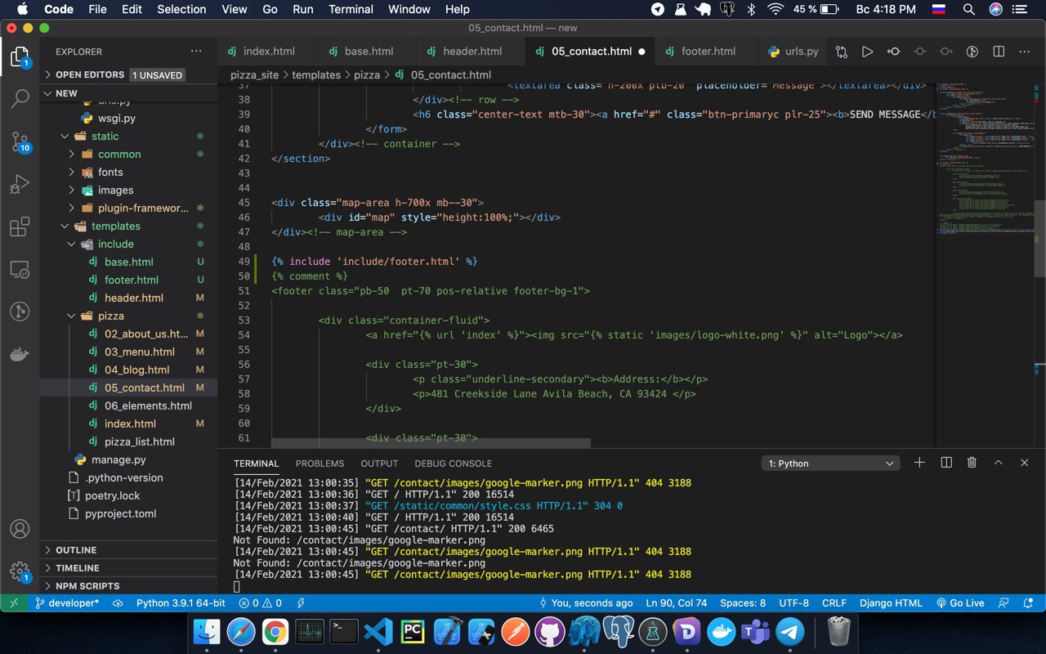Open the Docker view in activity bar
This screenshot has height=654, width=1046.
click(20, 355)
